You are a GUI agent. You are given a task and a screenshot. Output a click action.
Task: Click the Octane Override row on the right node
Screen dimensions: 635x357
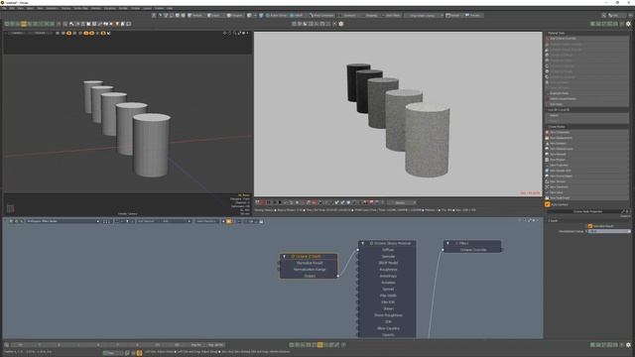[x=472, y=250]
